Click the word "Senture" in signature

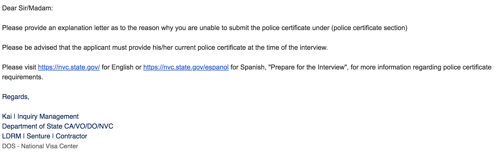(x=38, y=136)
